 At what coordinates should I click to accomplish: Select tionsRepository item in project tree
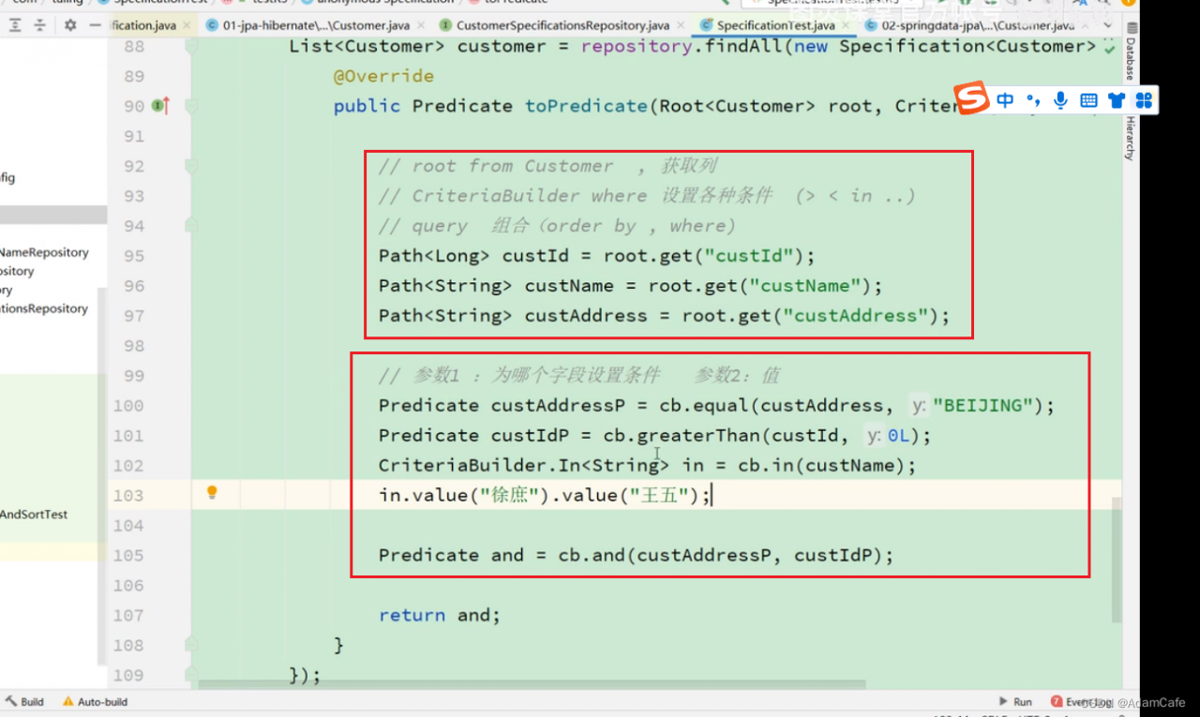[44, 308]
